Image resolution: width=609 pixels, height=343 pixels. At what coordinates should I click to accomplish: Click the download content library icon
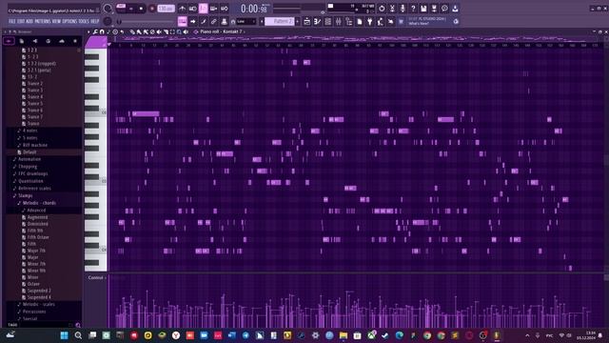tap(455, 9)
